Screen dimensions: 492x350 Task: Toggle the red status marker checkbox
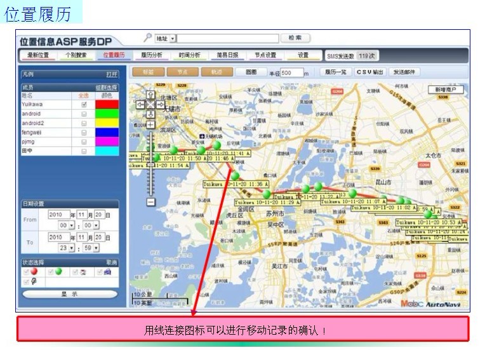[x=27, y=271]
